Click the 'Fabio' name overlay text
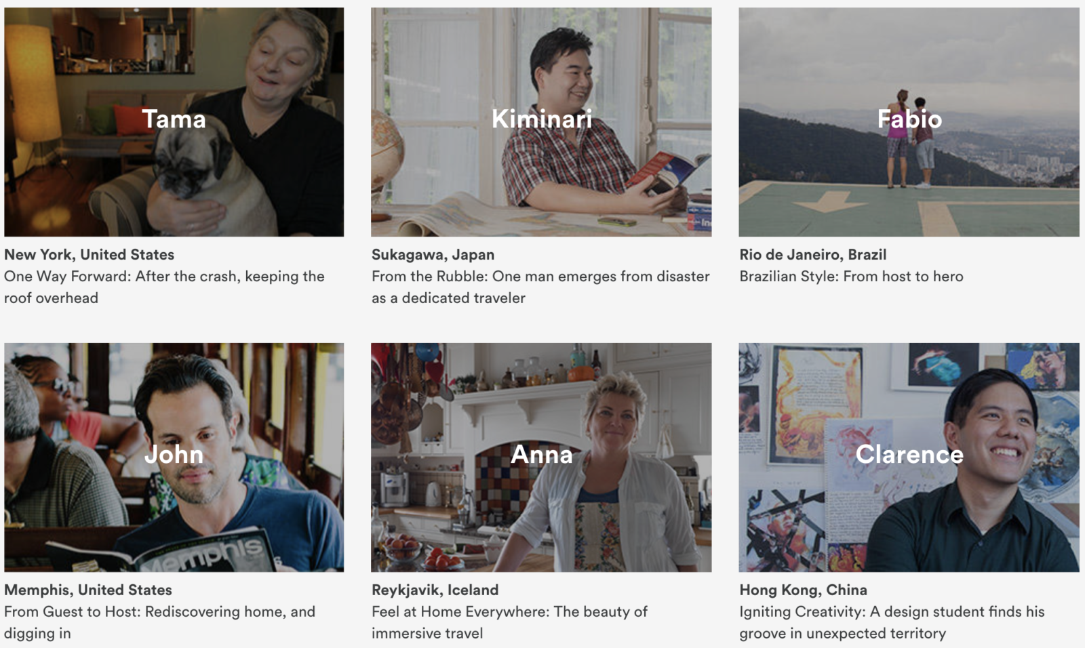Viewport: 1085px width, 648px height. pyautogui.click(x=909, y=119)
